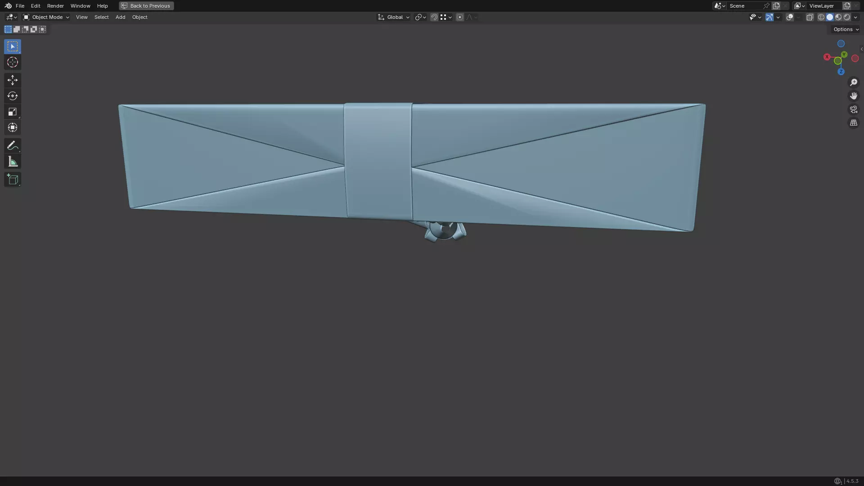Toggle camera view in viewport
This screenshot has width=864, height=486.
click(x=854, y=109)
